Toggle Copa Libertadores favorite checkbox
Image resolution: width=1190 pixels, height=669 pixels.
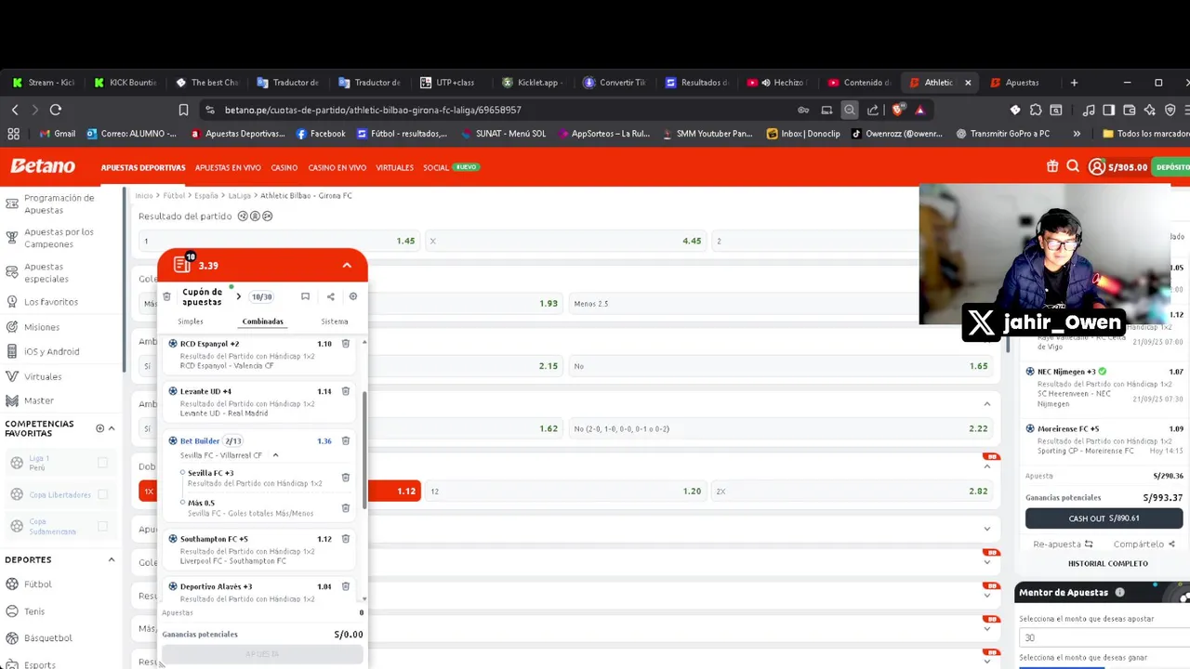tap(102, 494)
